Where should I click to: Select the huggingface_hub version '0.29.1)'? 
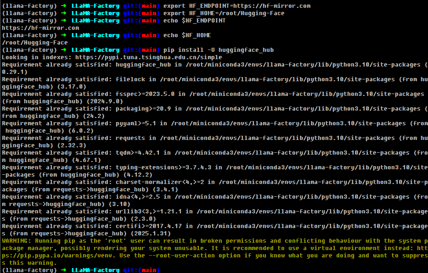15,72
